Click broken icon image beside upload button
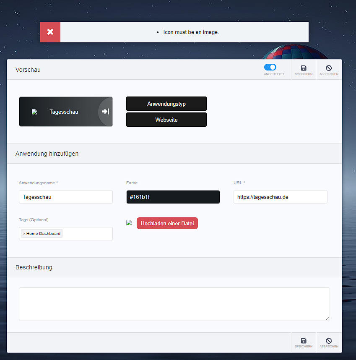Screen dimensions: 356x360 pyautogui.click(x=129, y=223)
